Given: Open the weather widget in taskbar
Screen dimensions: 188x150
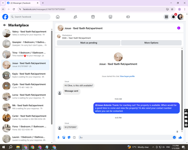Looking at the screenshot, I should point(138,147).
